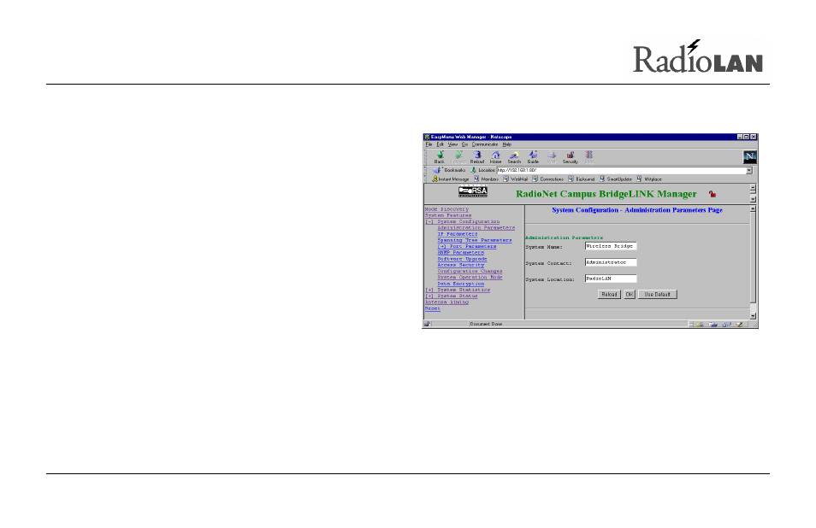Screen dimensions: 816x528
Task: Open the IP Parameters link
Action: [x=458, y=234]
